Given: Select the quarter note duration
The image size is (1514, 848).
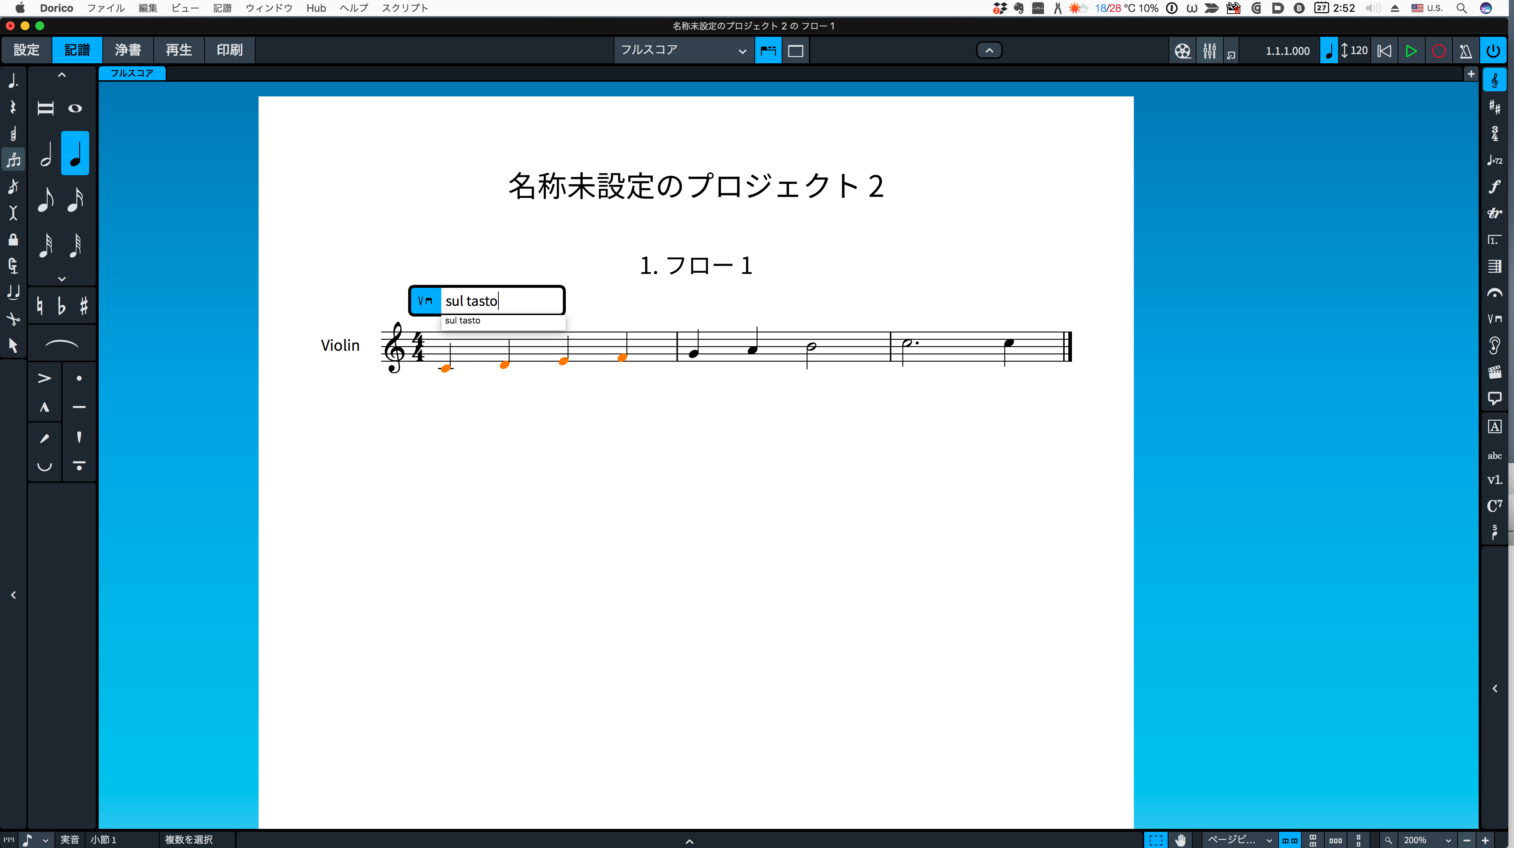Looking at the screenshot, I should (75, 154).
